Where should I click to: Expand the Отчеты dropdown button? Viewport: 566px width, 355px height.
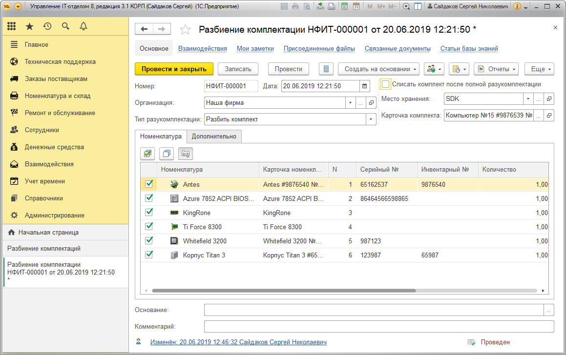(x=496, y=69)
